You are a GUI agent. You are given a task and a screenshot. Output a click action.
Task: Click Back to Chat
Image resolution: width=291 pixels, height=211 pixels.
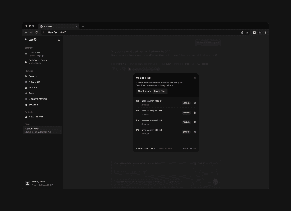coord(190,148)
